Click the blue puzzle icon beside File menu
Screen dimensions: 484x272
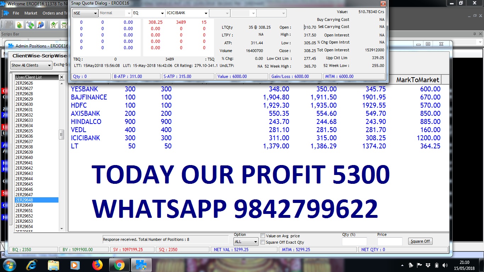6,13
